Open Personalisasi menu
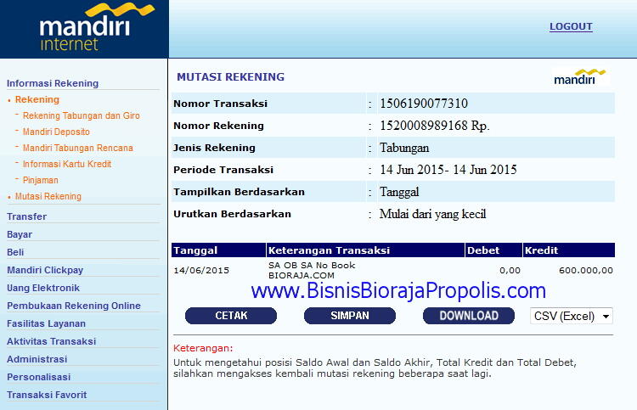Image resolution: width=637 pixels, height=410 pixels. 38,377
